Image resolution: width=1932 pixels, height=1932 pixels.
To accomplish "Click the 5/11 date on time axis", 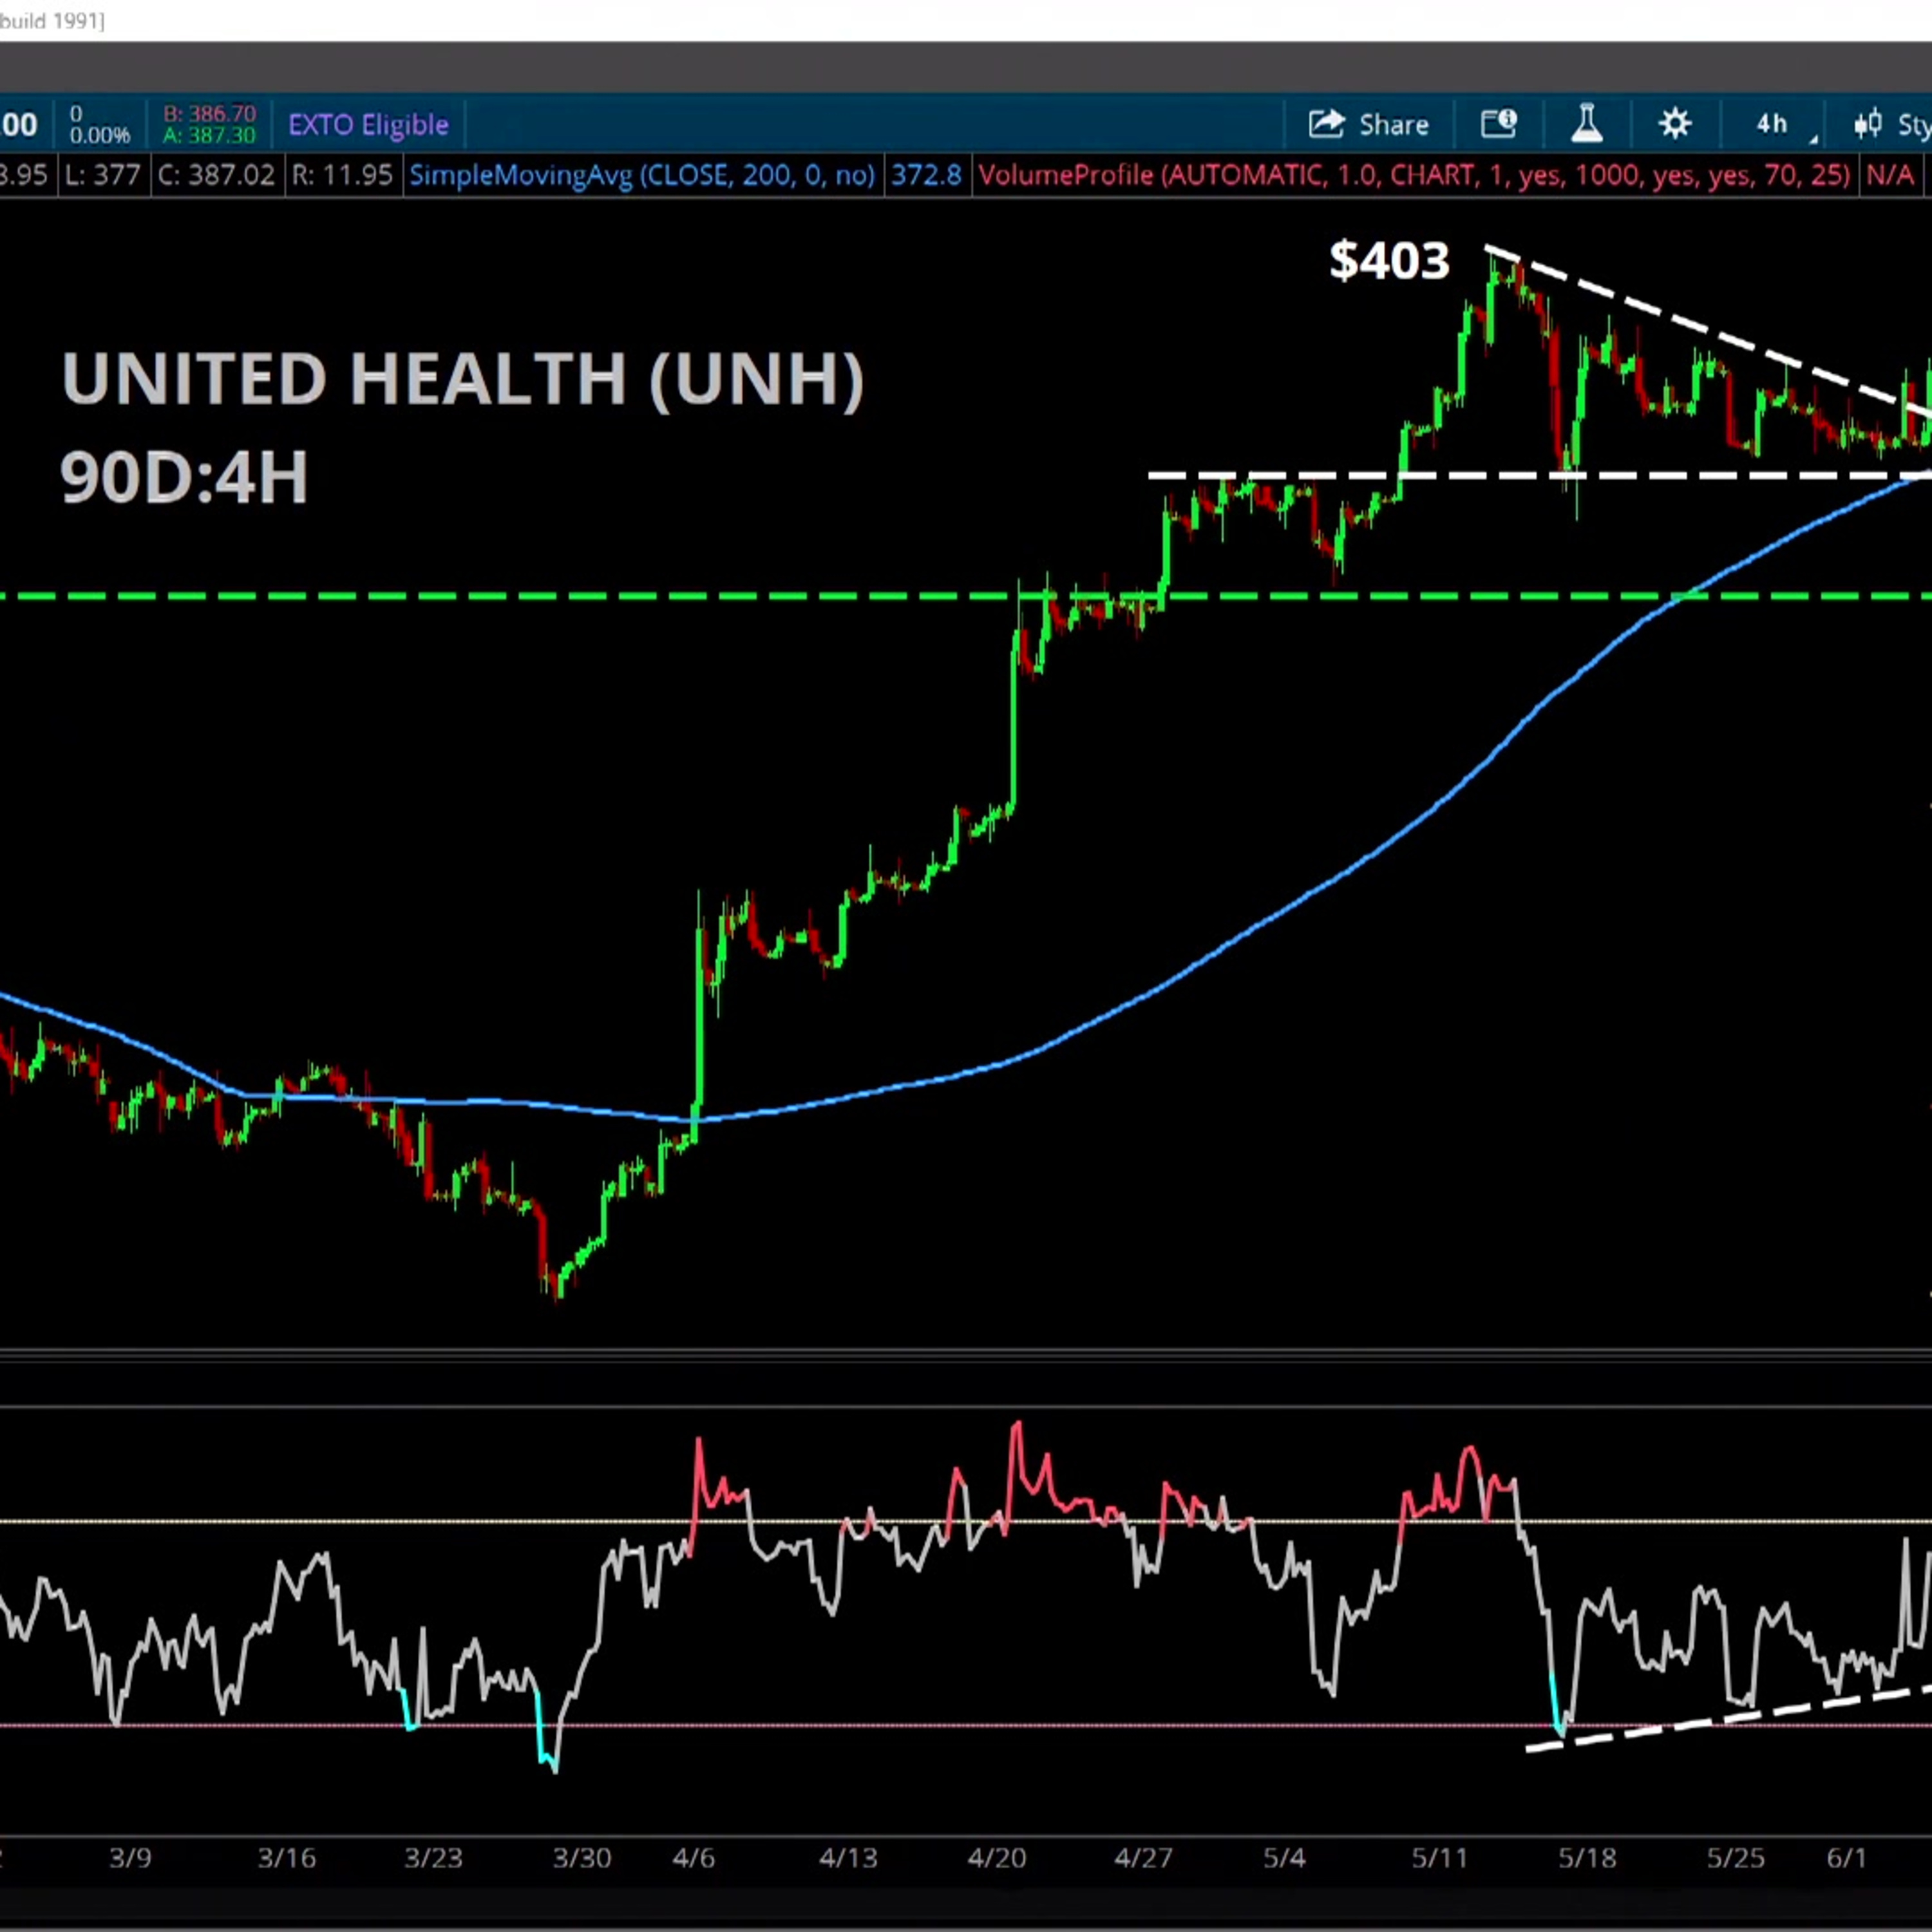I will (x=1439, y=1858).
